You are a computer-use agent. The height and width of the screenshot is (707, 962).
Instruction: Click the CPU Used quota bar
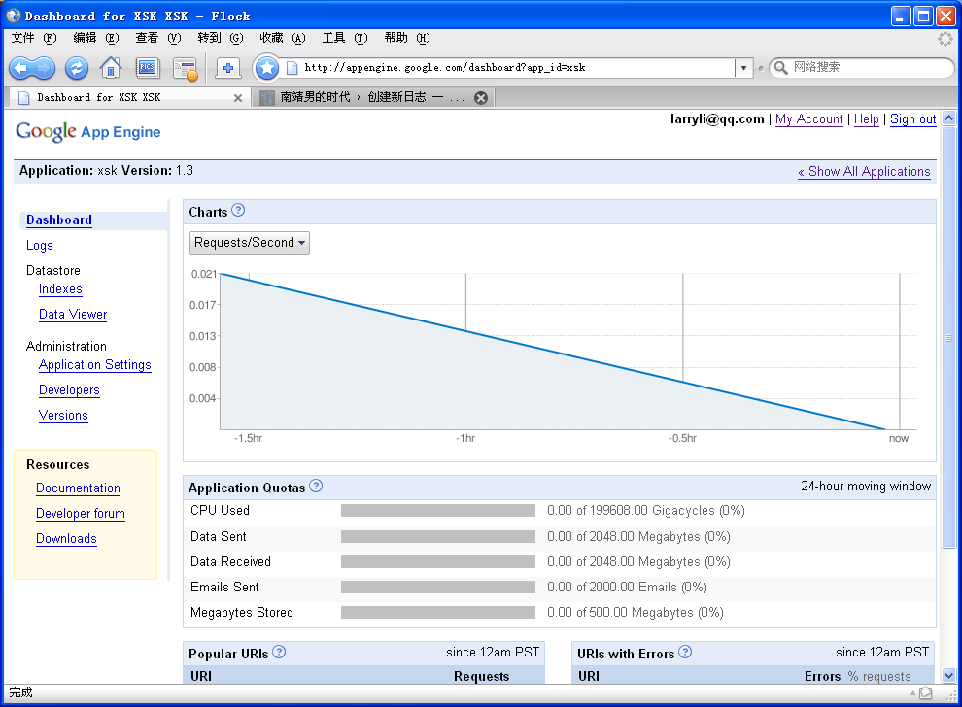point(438,511)
